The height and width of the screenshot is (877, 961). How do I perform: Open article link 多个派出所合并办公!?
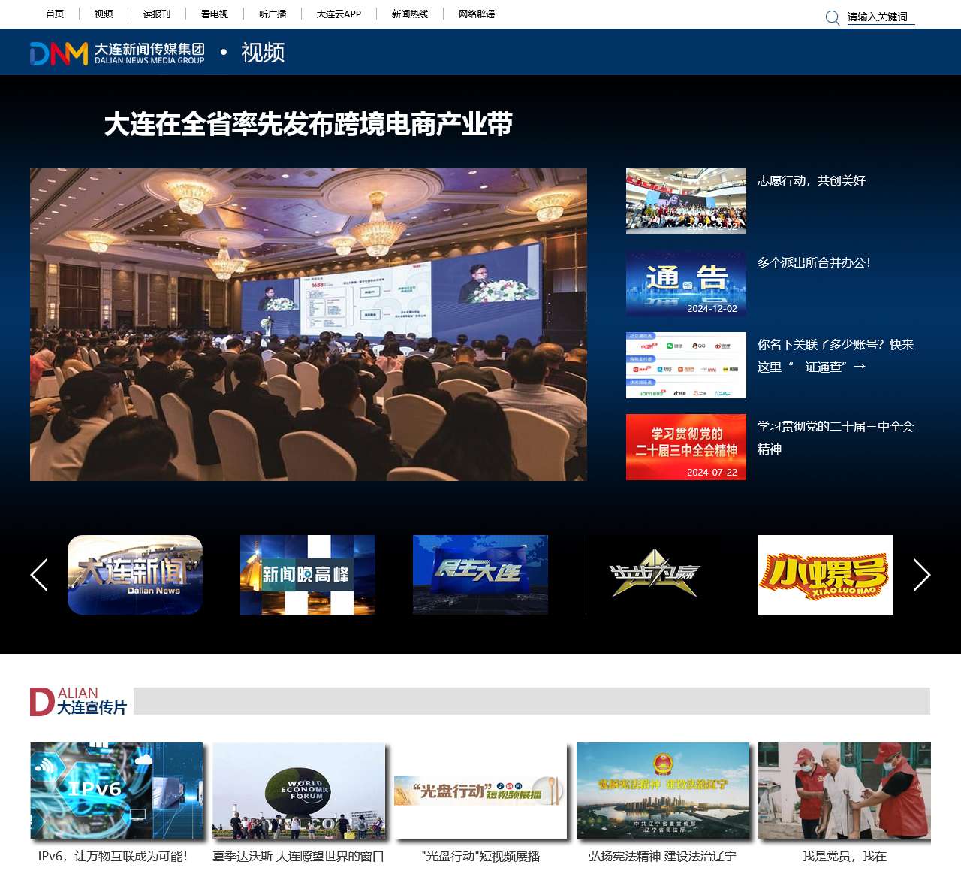814,262
